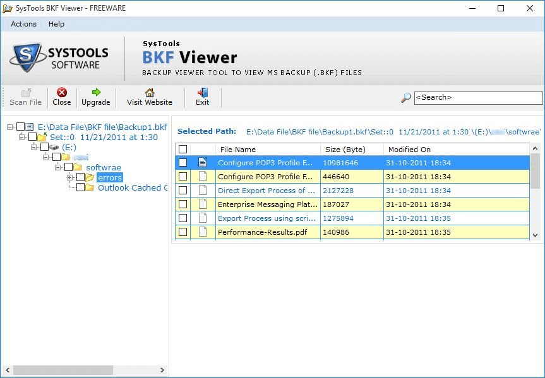Click the red Close toolbar icon
This screenshot has height=378, width=545.
(62, 92)
